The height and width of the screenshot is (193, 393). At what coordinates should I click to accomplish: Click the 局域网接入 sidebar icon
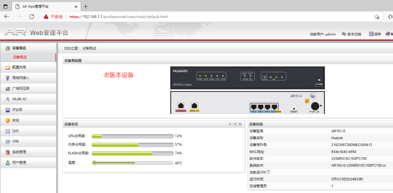coord(8,78)
